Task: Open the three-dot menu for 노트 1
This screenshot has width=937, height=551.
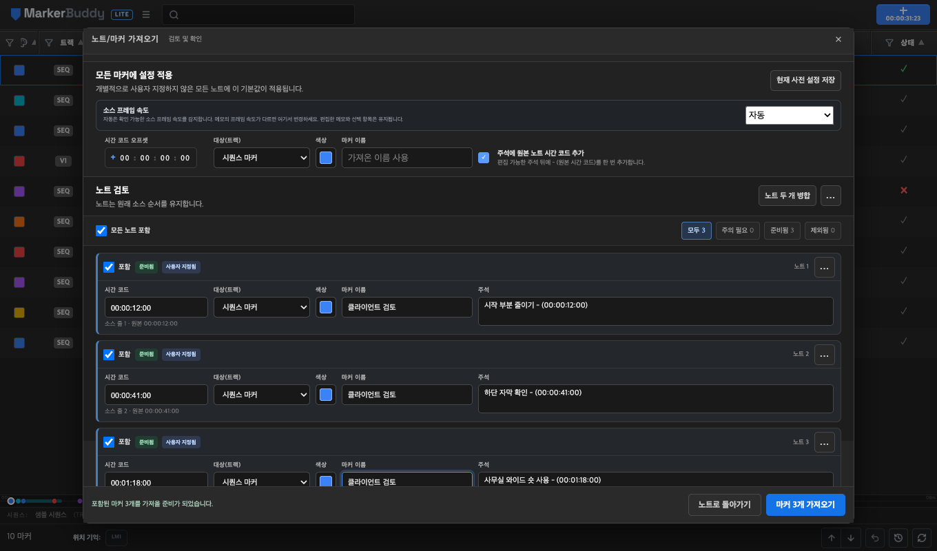Action: (825, 267)
